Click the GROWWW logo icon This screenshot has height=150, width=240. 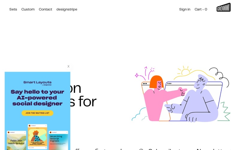tap(223, 7)
